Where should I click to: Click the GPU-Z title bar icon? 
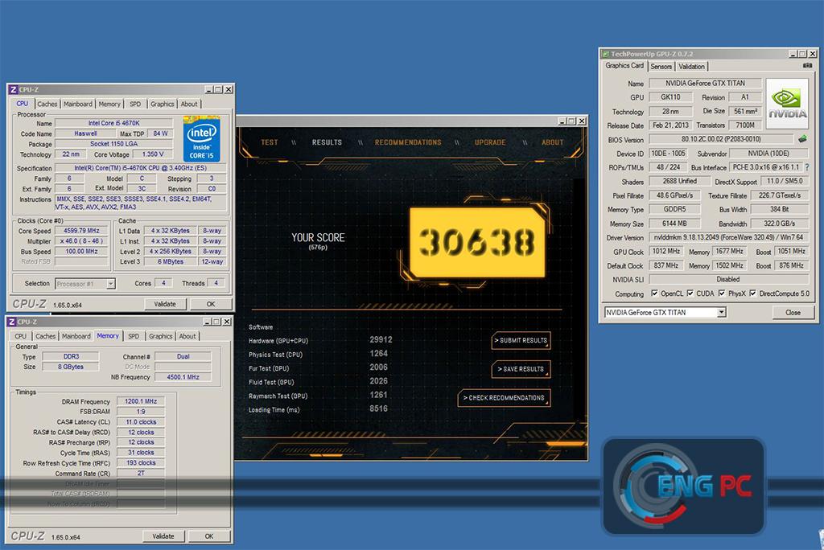coord(605,54)
